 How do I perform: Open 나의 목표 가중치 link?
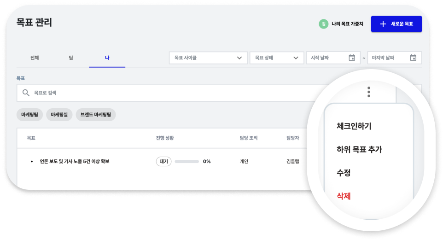point(347,24)
